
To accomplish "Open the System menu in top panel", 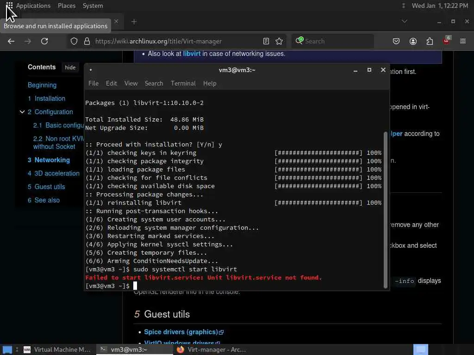I will [93, 6].
